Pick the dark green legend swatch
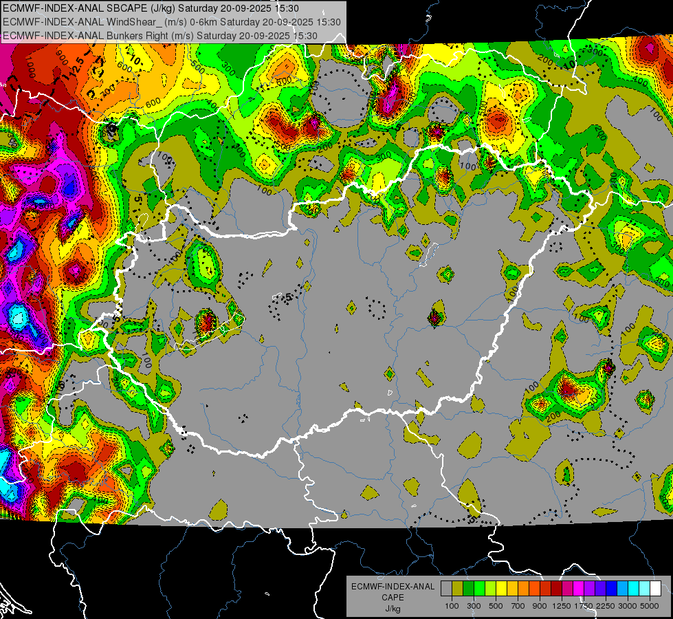 tap(468, 589)
